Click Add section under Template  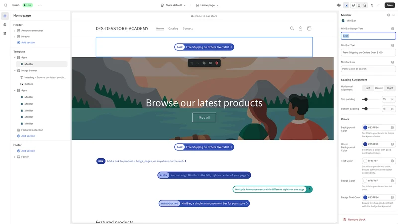[x=26, y=136]
